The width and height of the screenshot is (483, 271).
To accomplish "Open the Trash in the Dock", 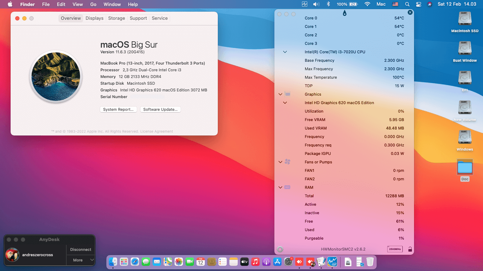I will 370,261.
